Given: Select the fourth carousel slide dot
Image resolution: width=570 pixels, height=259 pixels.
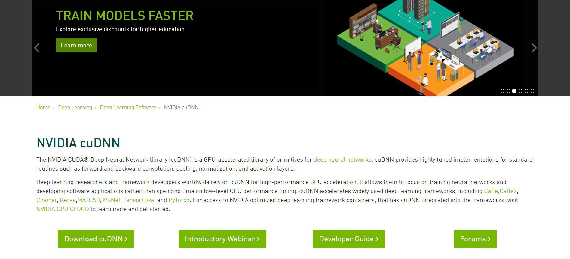Looking at the screenshot, I should pyautogui.click(x=520, y=91).
